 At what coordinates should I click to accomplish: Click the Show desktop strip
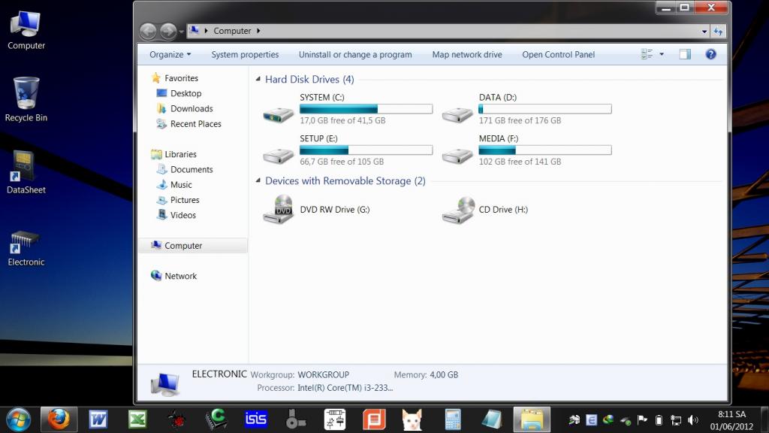pyautogui.click(x=764, y=420)
